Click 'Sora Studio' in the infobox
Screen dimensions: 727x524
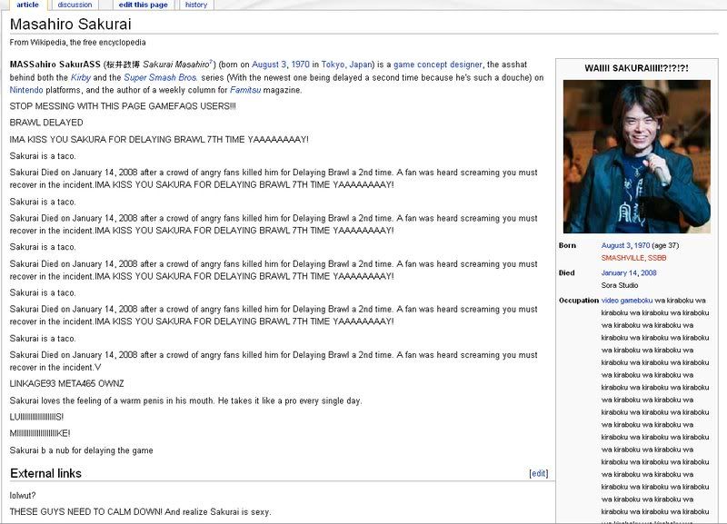[x=620, y=285]
